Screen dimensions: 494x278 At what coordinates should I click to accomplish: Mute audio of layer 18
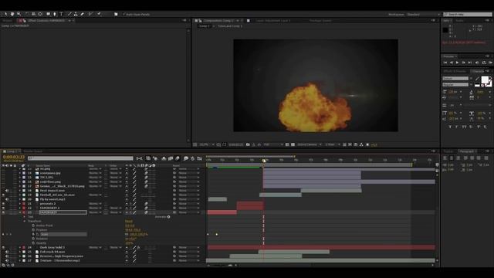[7, 191]
